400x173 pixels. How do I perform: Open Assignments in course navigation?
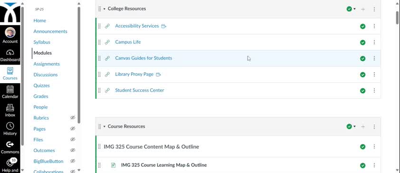click(x=47, y=64)
